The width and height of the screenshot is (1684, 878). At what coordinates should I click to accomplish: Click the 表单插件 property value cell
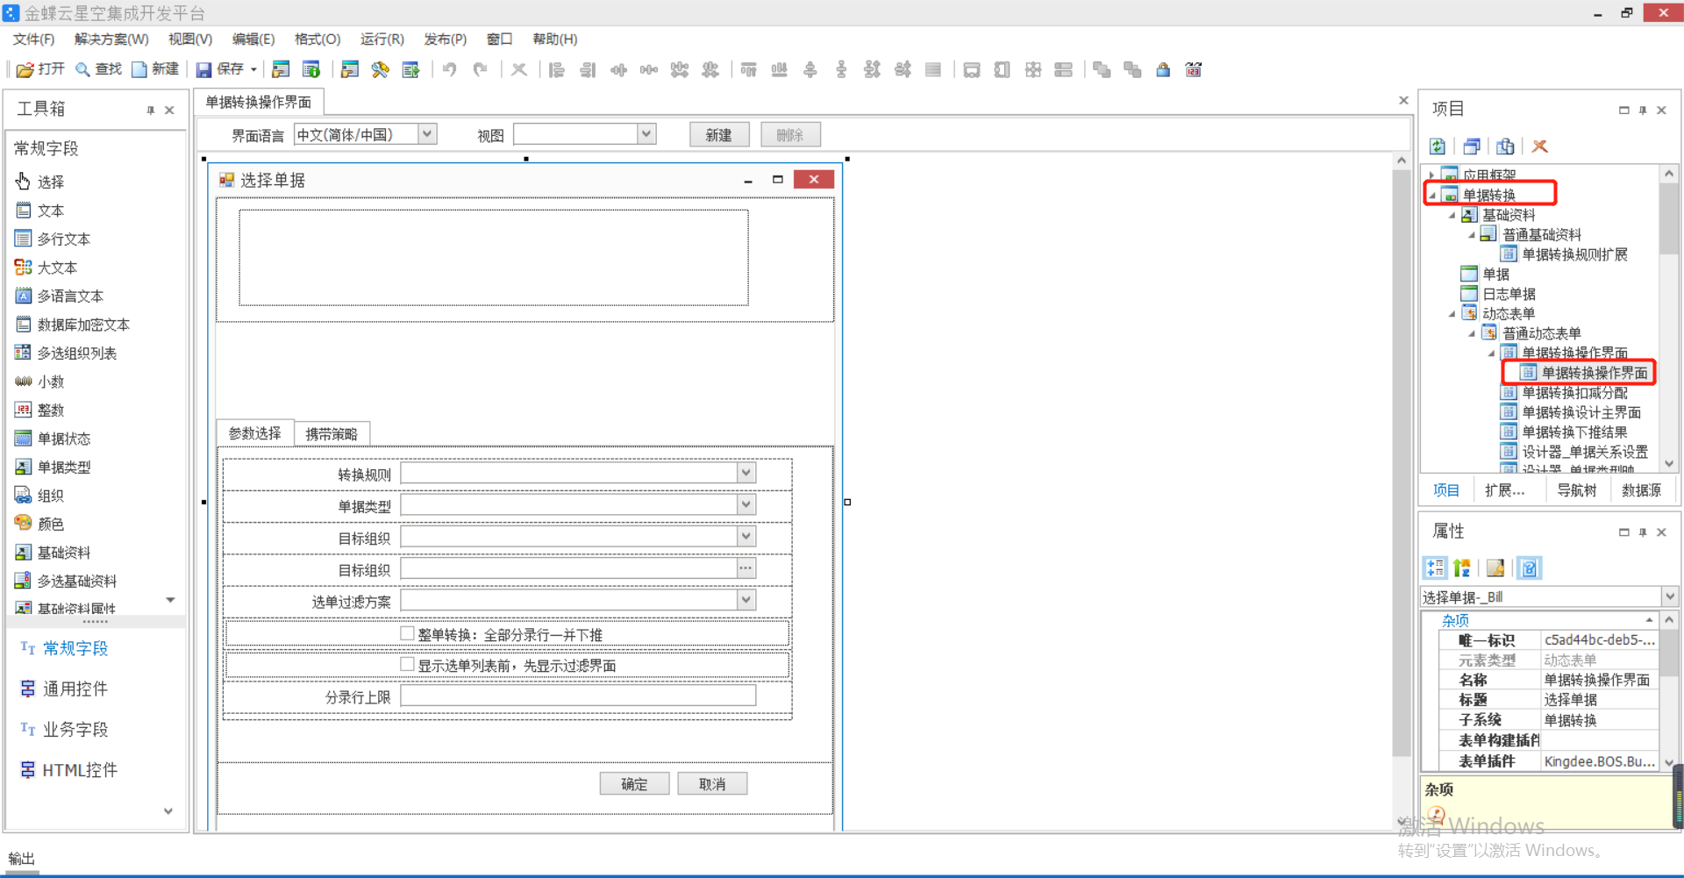(x=1600, y=761)
